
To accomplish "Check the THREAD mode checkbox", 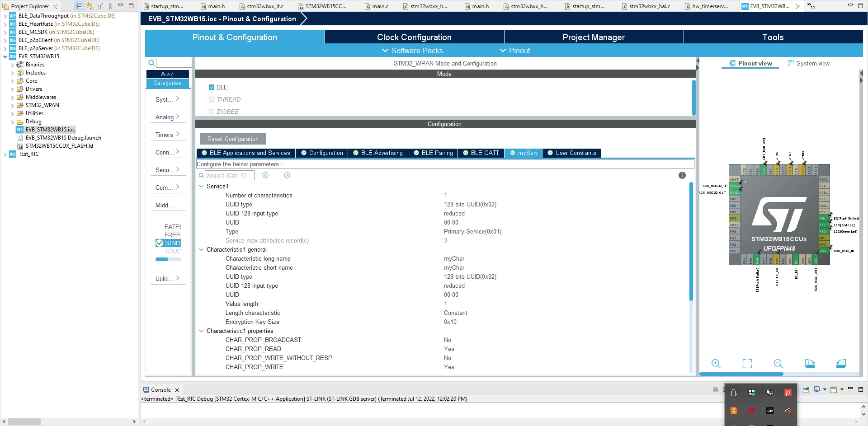I will pyautogui.click(x=212, y=99).
